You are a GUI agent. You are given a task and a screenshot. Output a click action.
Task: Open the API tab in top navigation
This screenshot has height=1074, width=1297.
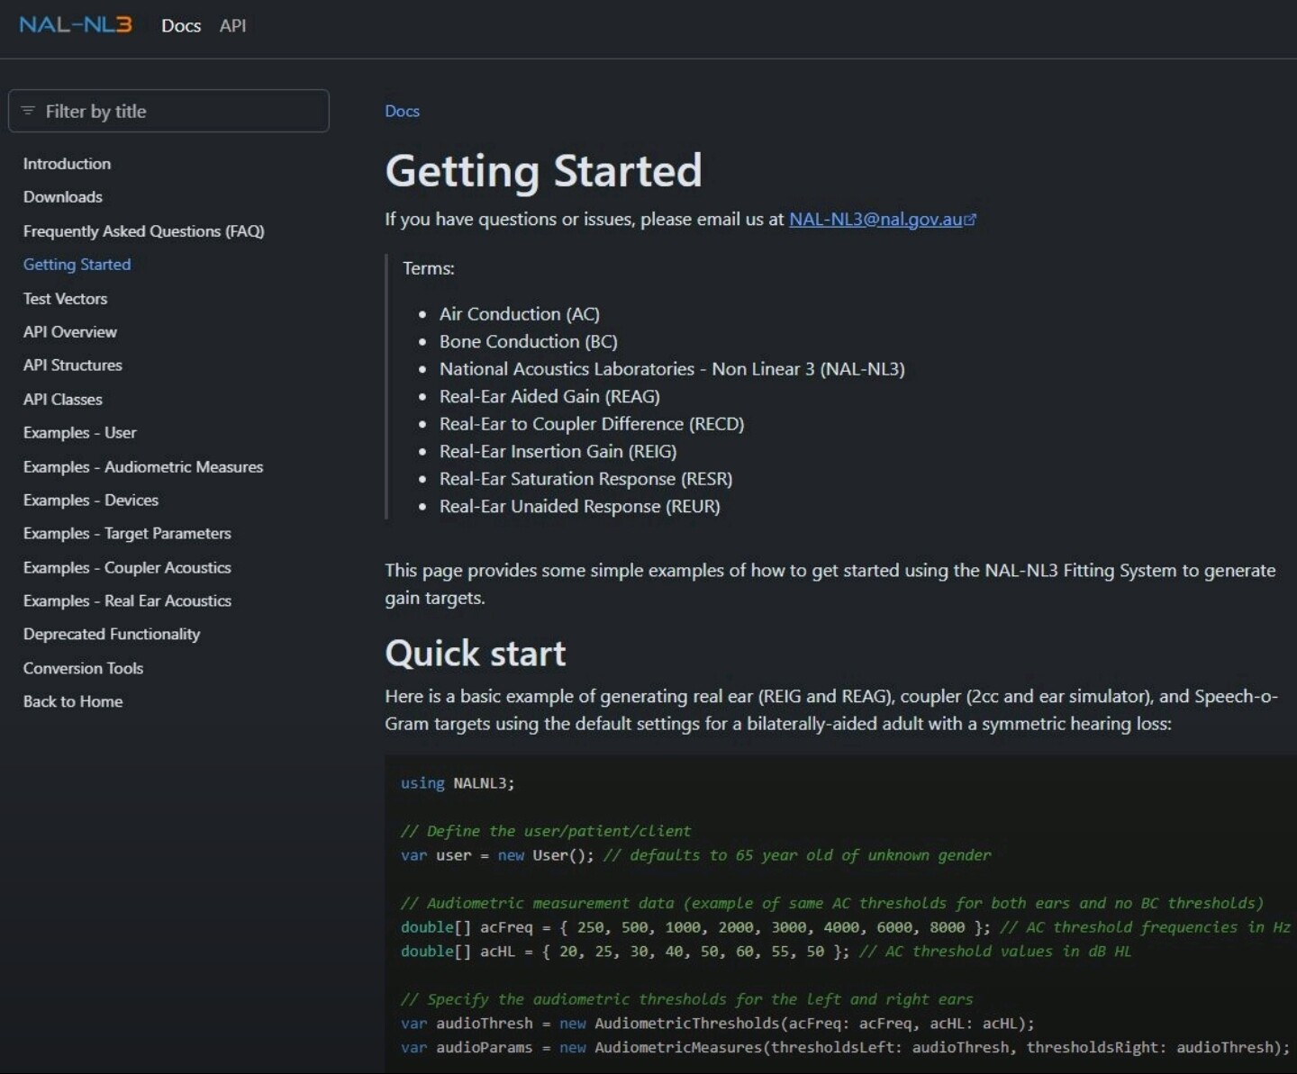click(x=232, y=26)
